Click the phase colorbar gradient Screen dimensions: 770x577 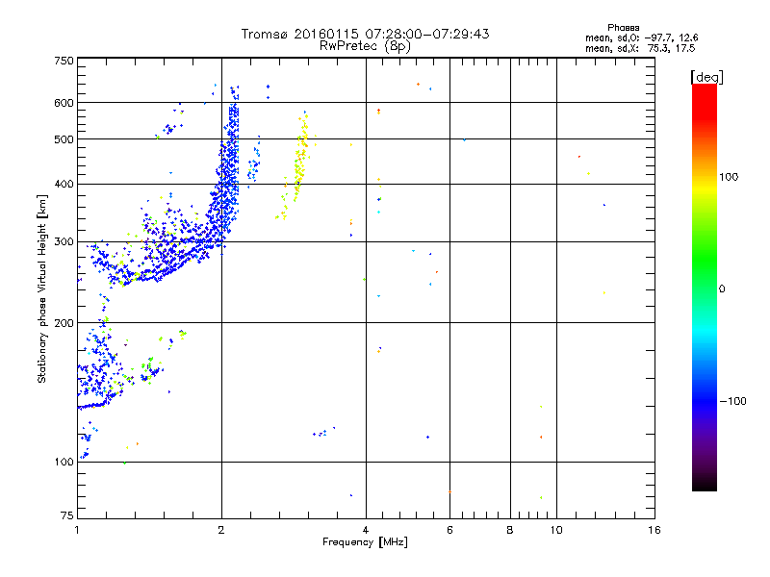click(705, 287)
